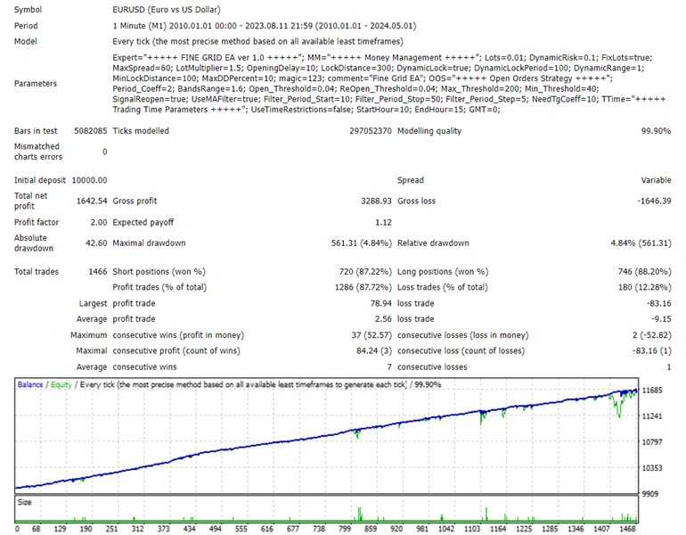The image size is (686, 535).
Task: Select average profit trade value 2.56
Action: [x=383, y=318]
